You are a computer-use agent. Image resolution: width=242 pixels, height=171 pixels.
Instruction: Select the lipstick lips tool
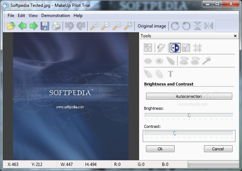pos(148,61)
